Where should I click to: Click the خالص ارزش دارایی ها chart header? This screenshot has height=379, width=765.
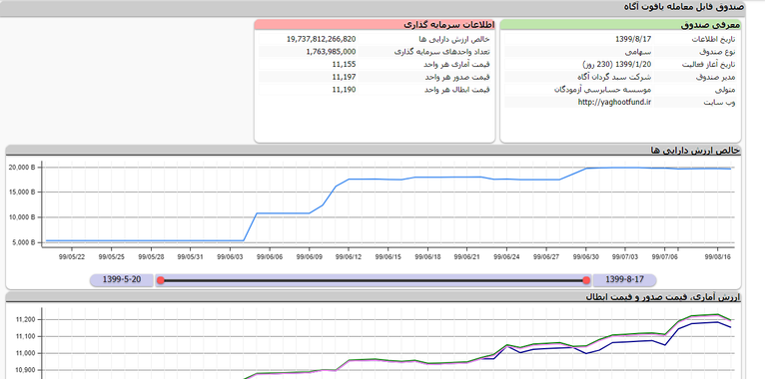click(x=374, y=151)
